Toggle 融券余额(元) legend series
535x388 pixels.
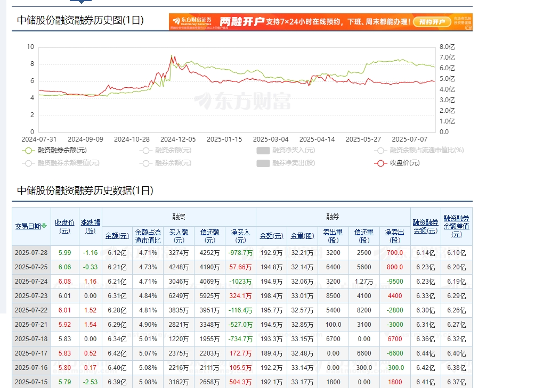[166, 163]
